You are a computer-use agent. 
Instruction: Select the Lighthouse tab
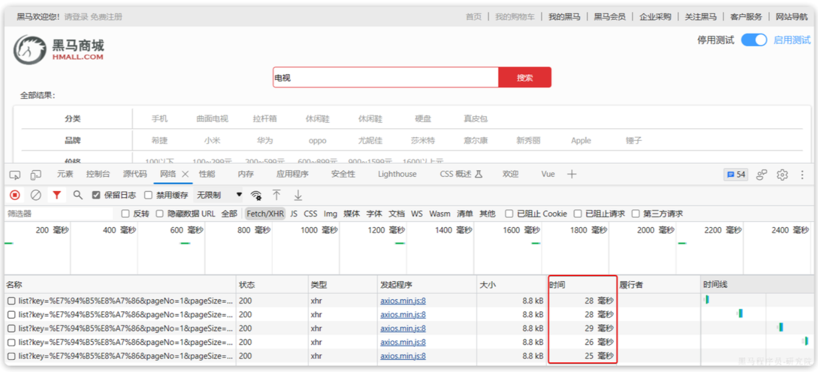coord(397,174)
